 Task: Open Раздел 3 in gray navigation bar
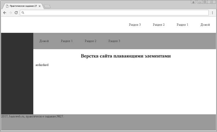pos(114,41)
